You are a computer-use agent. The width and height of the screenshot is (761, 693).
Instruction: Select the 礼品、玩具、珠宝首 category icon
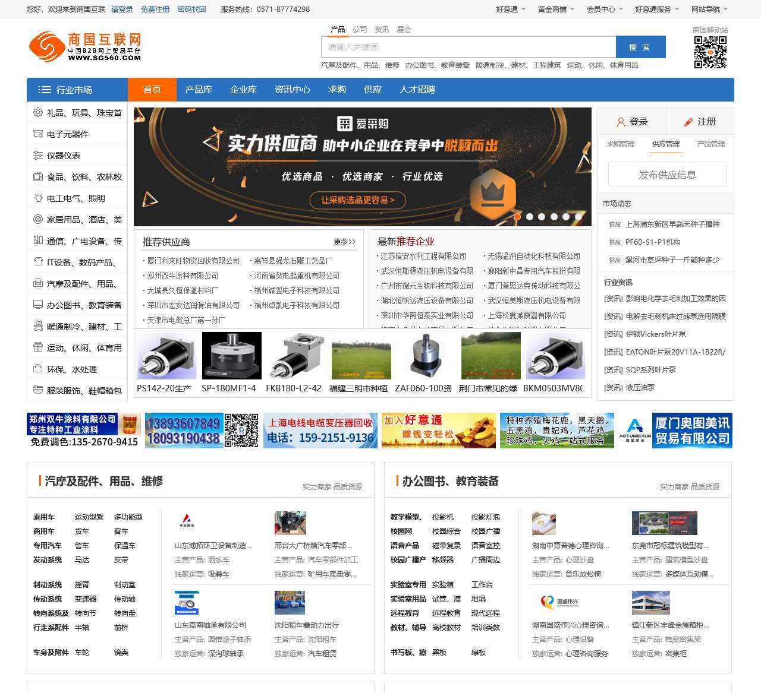click(37, 112)
